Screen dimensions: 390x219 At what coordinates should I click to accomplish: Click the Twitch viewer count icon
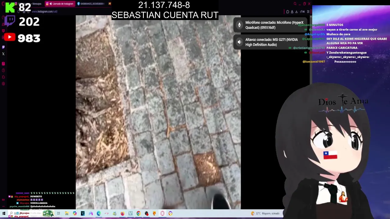point(10,21)
